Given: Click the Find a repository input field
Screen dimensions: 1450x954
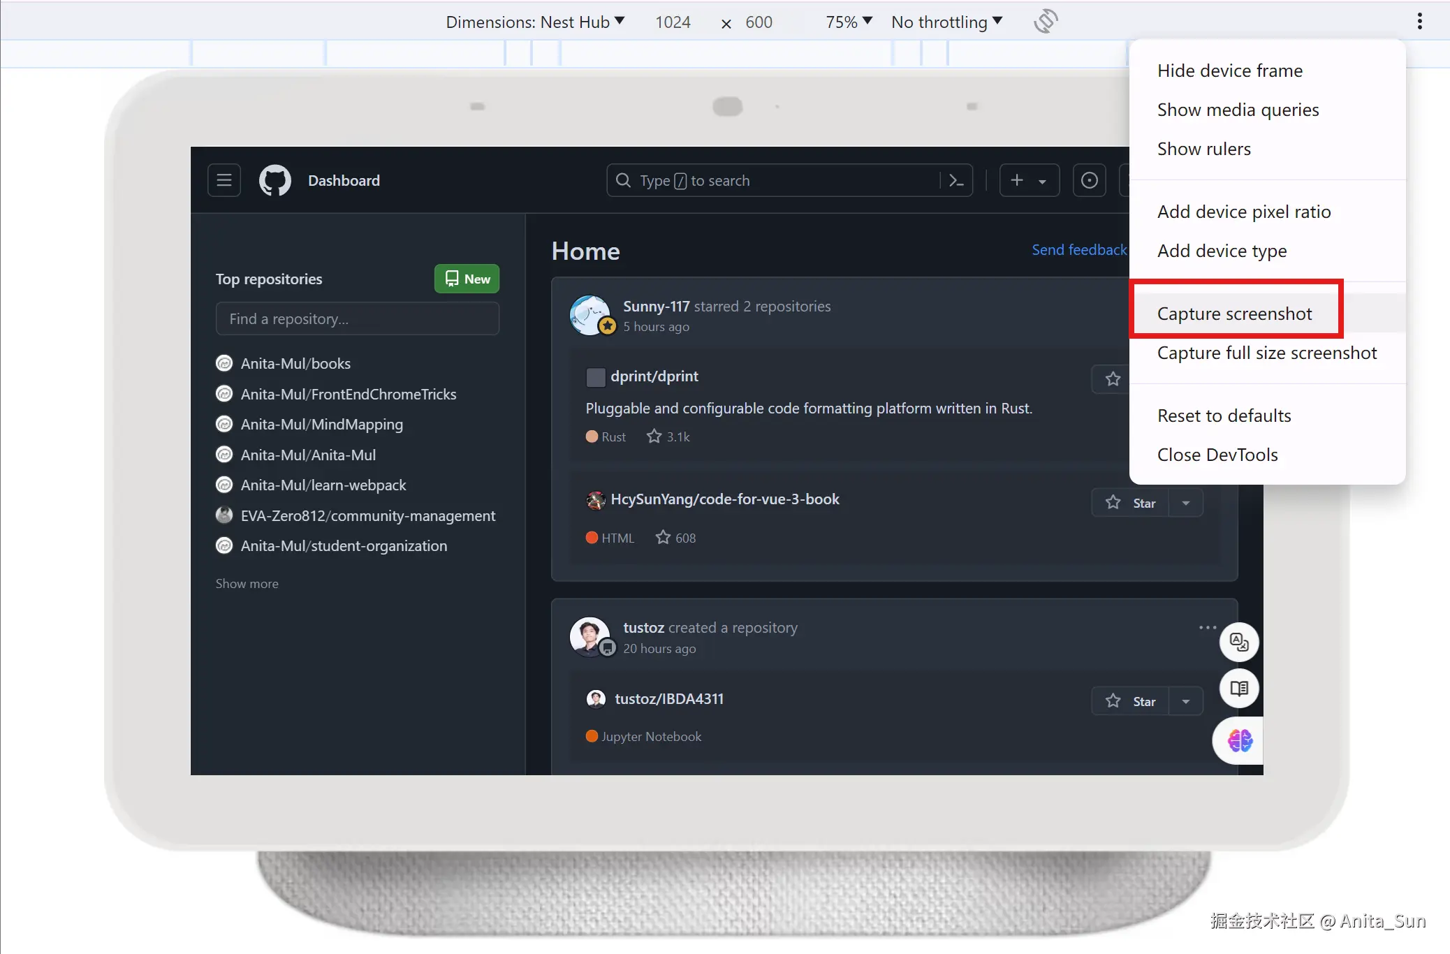Looking at the screenshot, I should pyautogui.click(x=357, y=319).
